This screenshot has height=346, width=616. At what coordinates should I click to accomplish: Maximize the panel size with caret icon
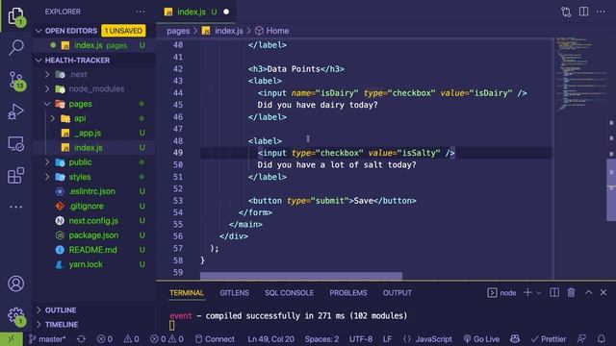click(588, 292)
